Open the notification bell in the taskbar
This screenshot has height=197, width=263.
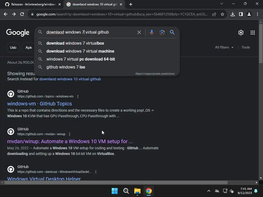pyautogui.click(x=256, y=191)
